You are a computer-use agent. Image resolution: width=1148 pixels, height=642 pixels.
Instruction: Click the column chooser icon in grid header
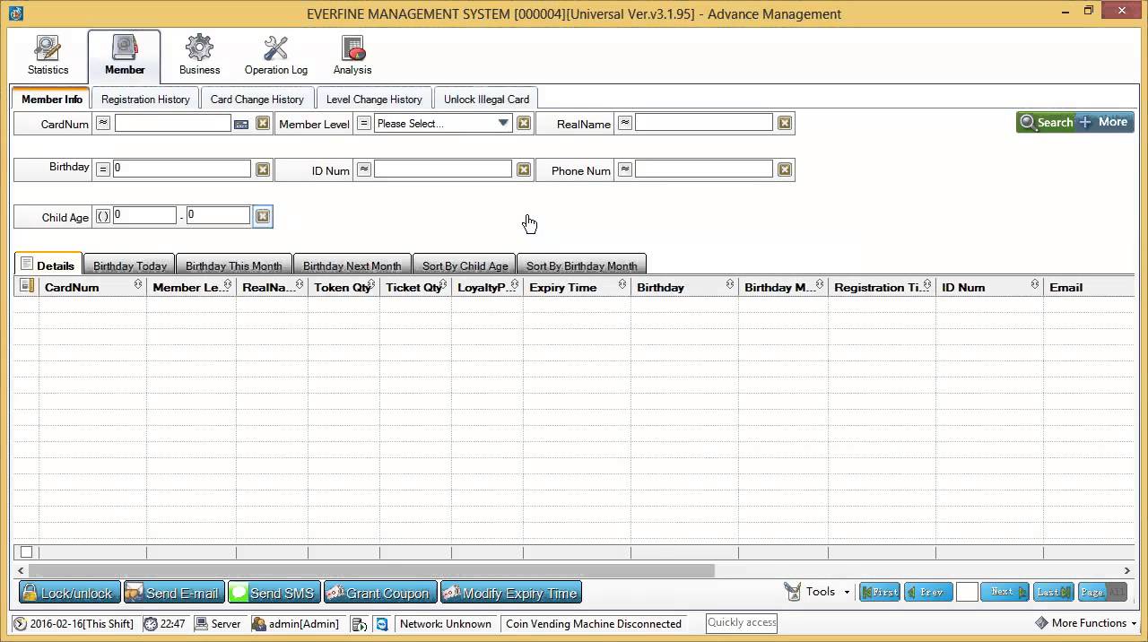(x=27, y=286)
